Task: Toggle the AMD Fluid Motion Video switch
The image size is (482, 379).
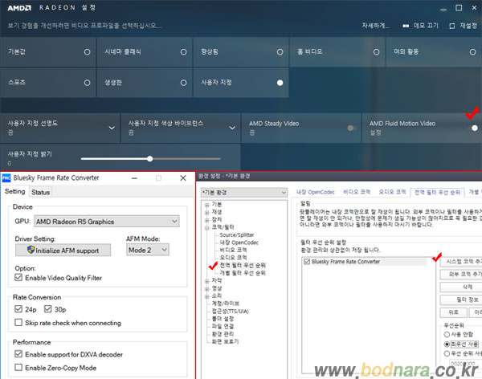Action: [x=473, y=128]
